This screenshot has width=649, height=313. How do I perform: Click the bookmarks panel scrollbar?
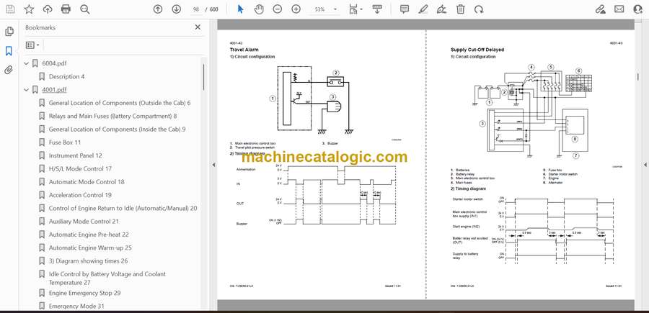203,77
